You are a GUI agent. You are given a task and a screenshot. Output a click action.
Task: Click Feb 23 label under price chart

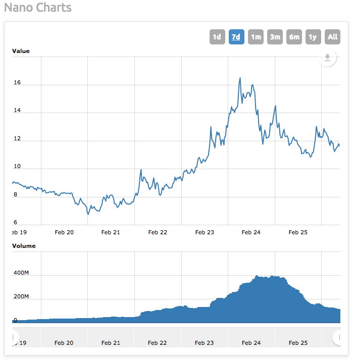point(205,232)
